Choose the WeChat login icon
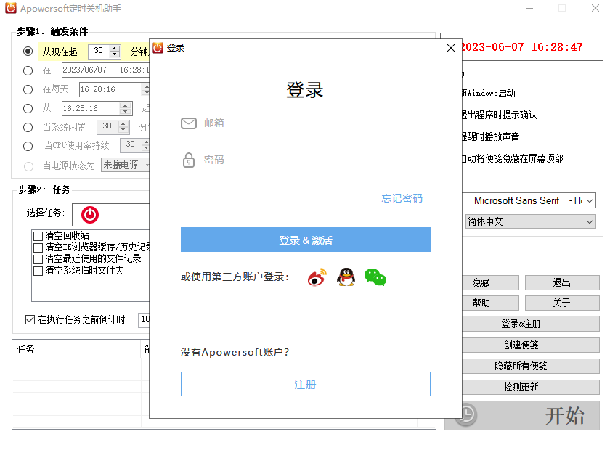The image size is (610, 450). 375,277
